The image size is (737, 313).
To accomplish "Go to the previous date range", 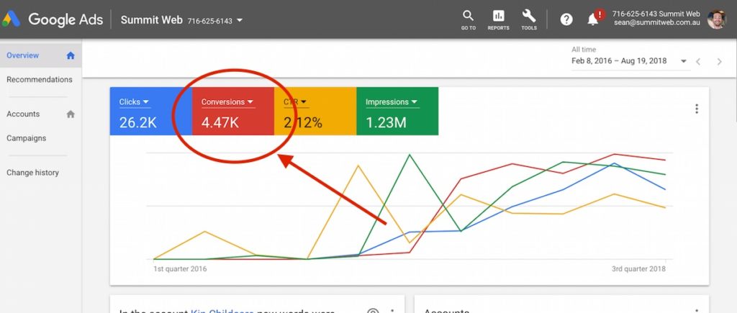I will click(x=698, y=62).
